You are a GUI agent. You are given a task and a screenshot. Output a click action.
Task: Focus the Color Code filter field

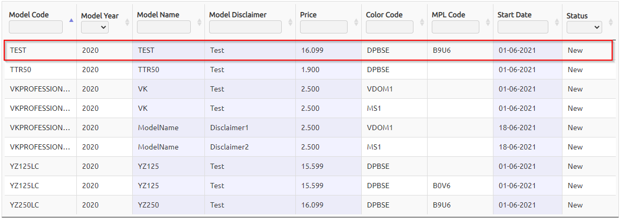point(389,27)
